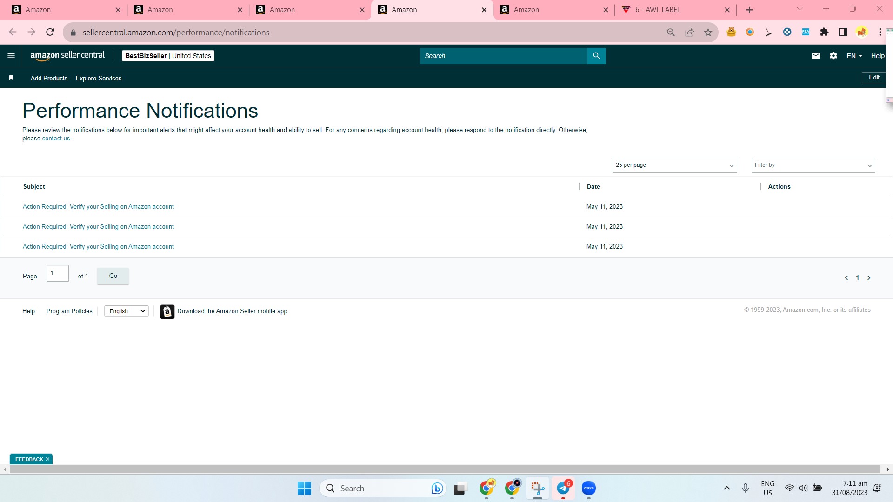This screenshot has width=893, height=502.
Task: Switch to the third Amazon browser tab
Action: tap(310, 10)
